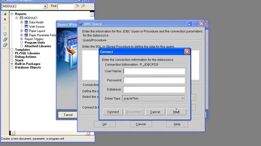Expand the Built-in Packages node

12,64
